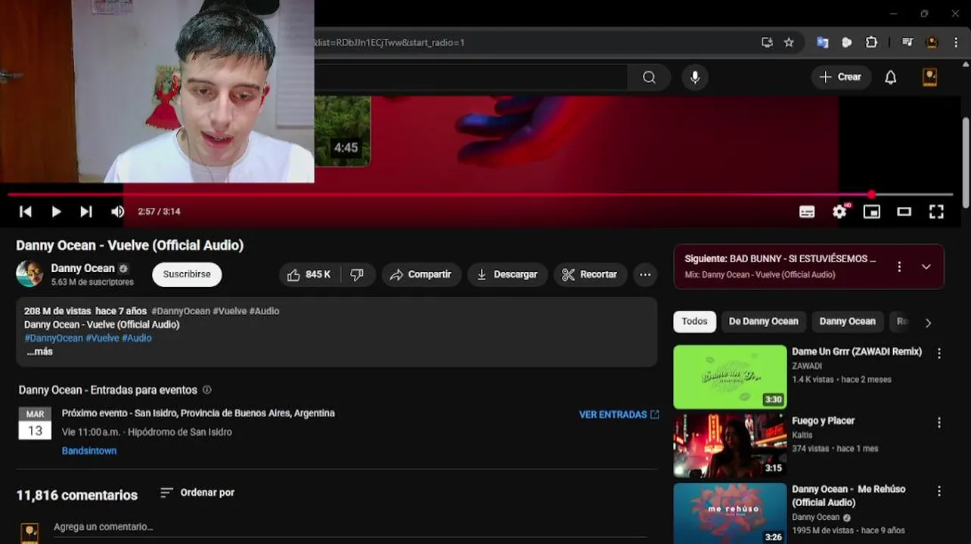Image resolution: width=971 pixels, height=544 pixels.
Task: Click VER ENTRADAS link
Action: click(x=619, y=415)
